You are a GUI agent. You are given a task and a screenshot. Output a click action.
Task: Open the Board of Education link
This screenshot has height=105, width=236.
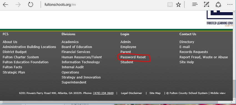coord(77,47)
